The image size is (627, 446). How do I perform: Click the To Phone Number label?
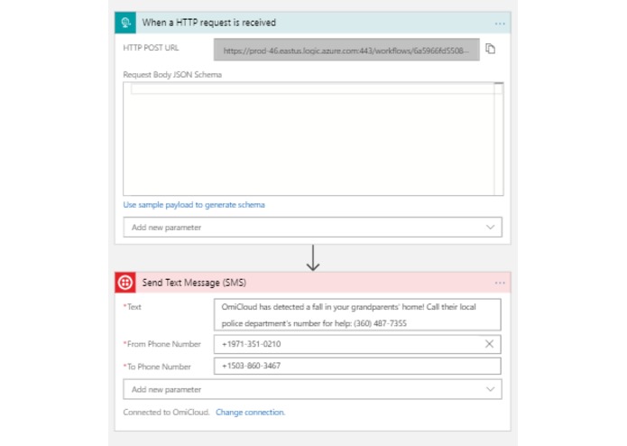(157, 367)
